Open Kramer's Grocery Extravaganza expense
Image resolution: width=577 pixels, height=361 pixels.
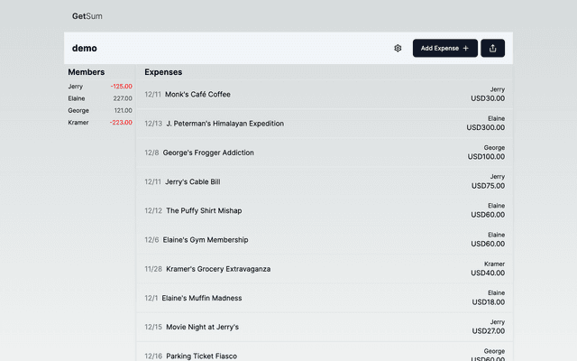(x=218, y=269)
